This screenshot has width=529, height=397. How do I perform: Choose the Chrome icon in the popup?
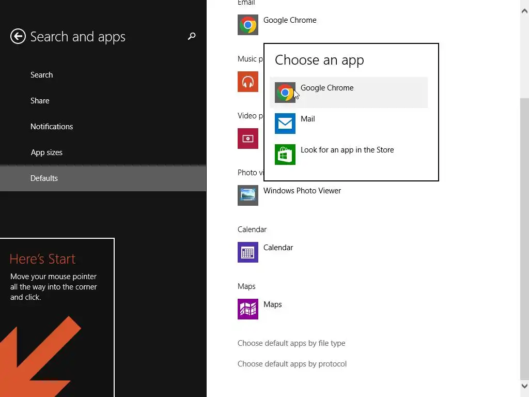tap(285, 93)
